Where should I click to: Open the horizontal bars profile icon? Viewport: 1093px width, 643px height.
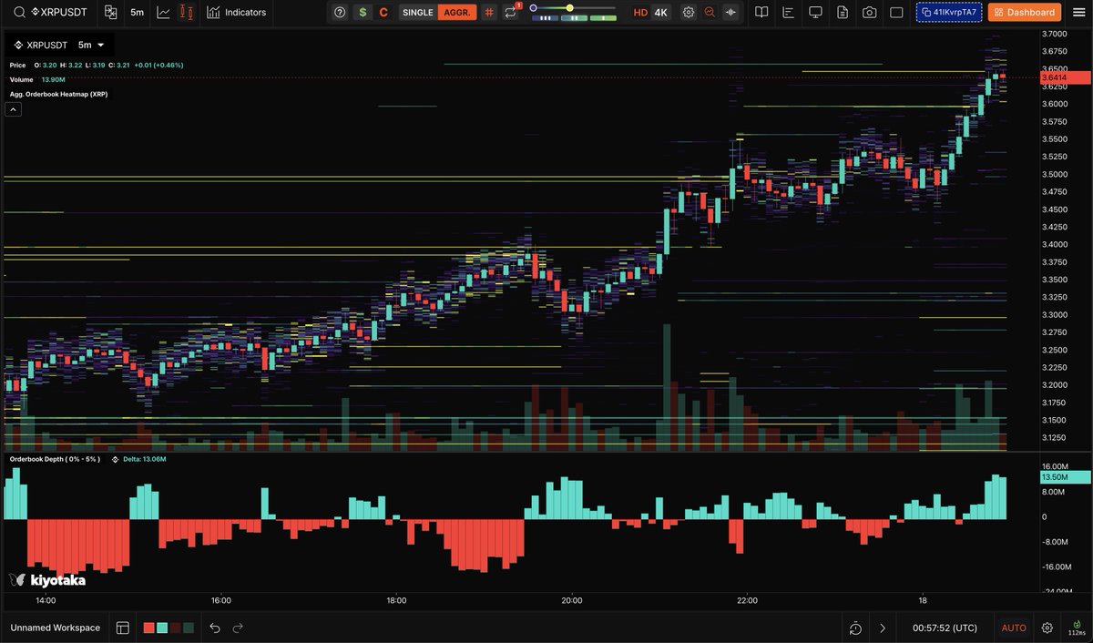[x=789, y=13]
